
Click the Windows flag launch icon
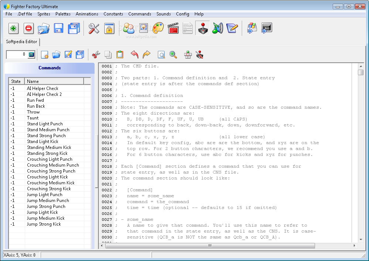point(252,28)
